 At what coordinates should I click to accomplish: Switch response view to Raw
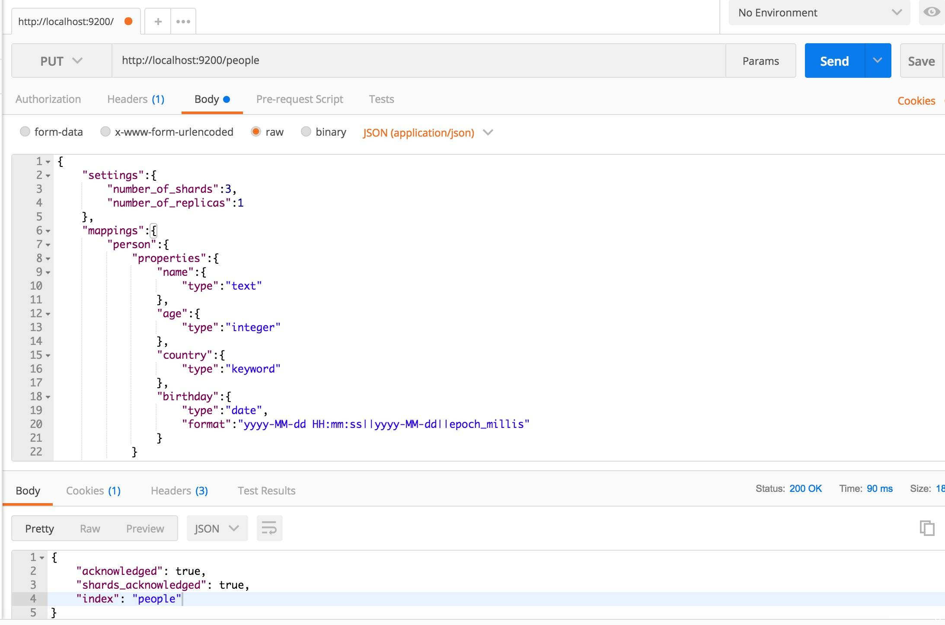coord(90,529)
